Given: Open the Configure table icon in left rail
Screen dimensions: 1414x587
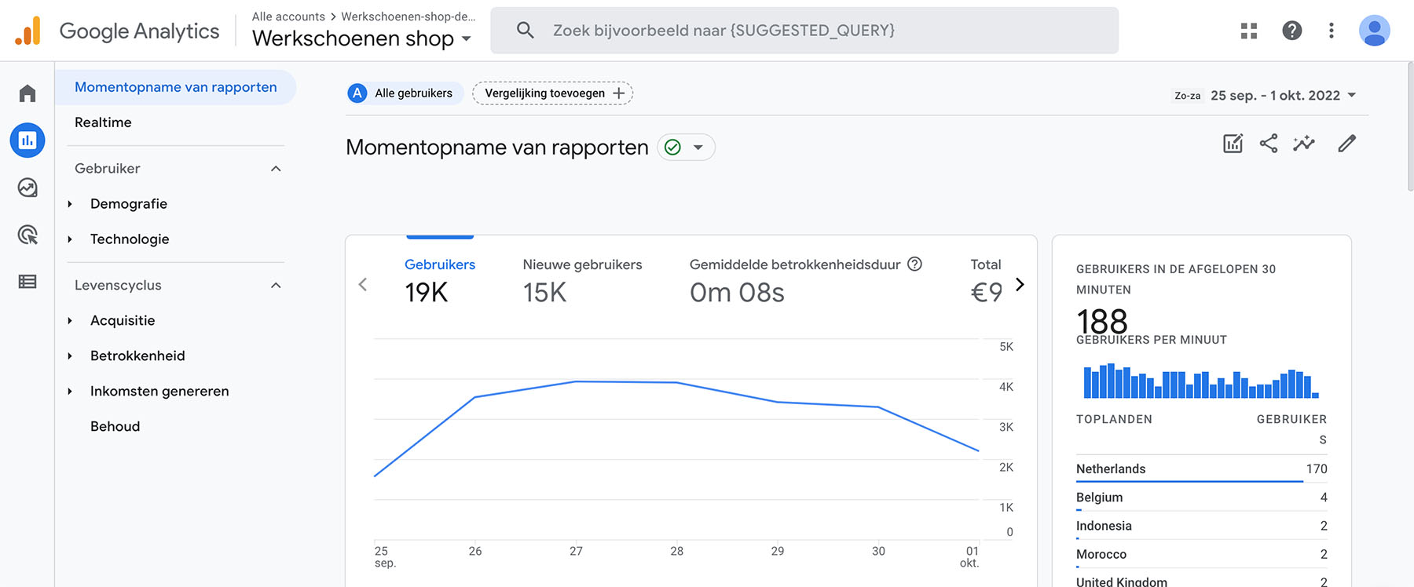Looking at the screenshot, I should coord(27,282).
